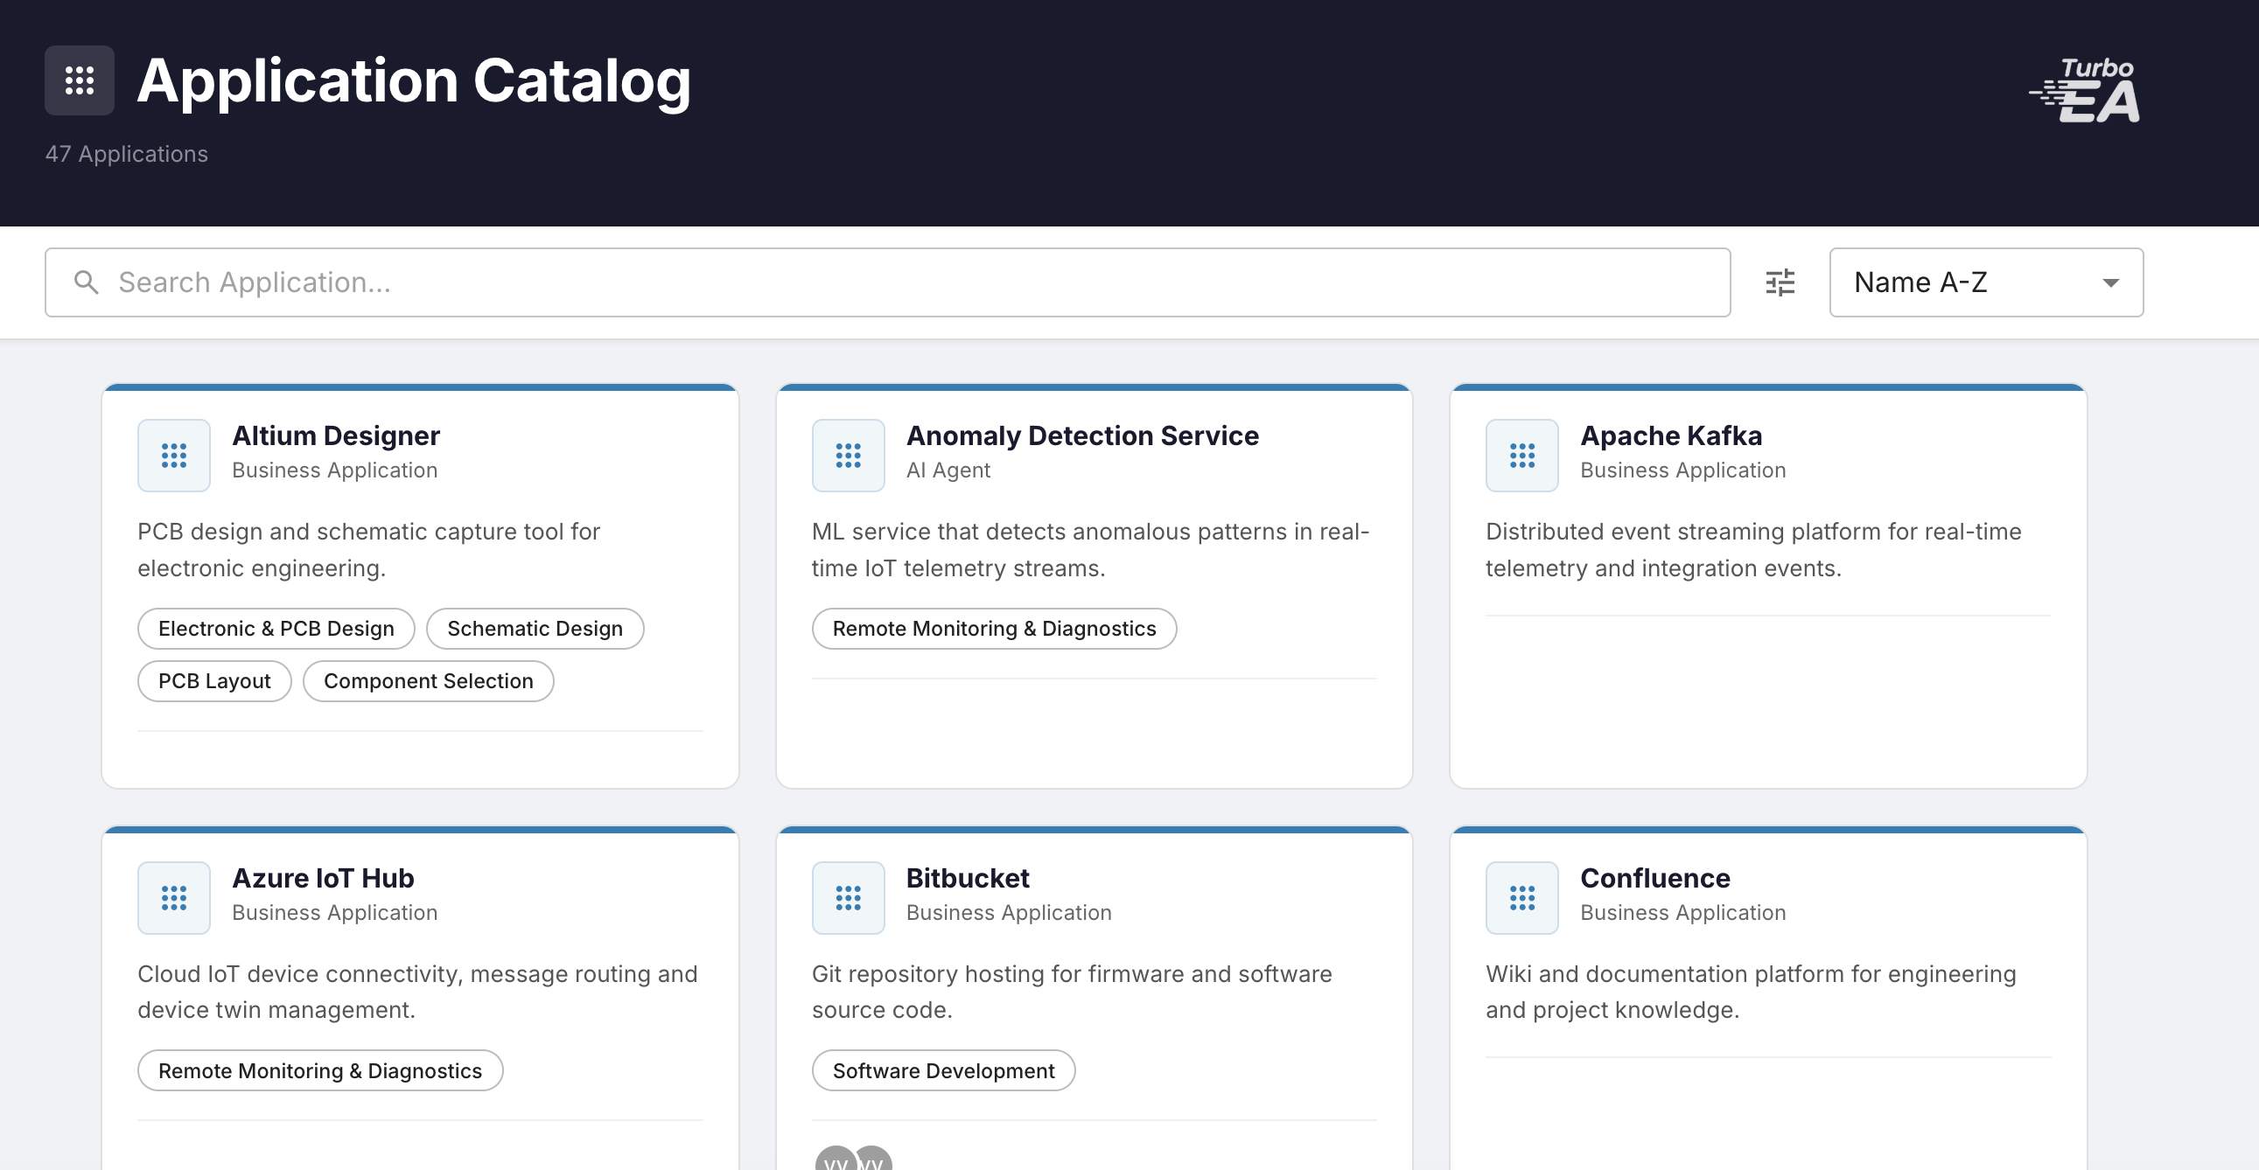Click a VV avatar on the Bitbucket card

(834, 1161)
